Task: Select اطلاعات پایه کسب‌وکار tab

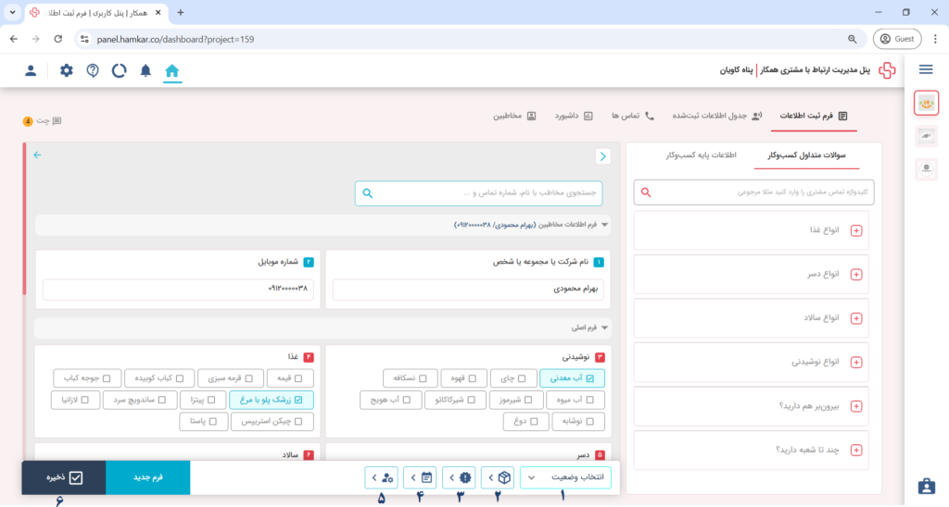Action: tap(701, 155)
